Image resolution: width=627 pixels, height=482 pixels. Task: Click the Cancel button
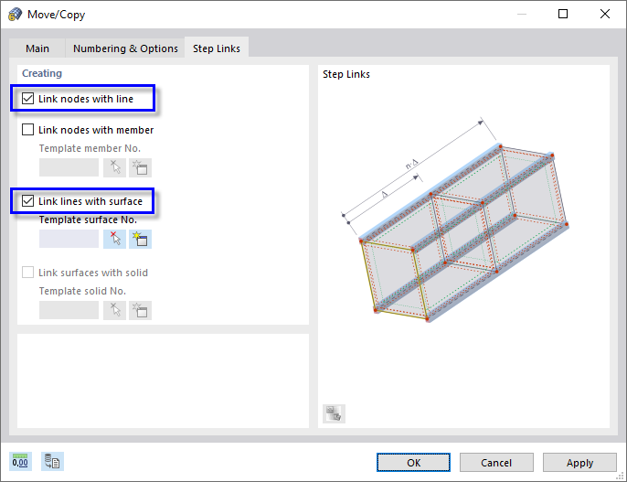496,463
